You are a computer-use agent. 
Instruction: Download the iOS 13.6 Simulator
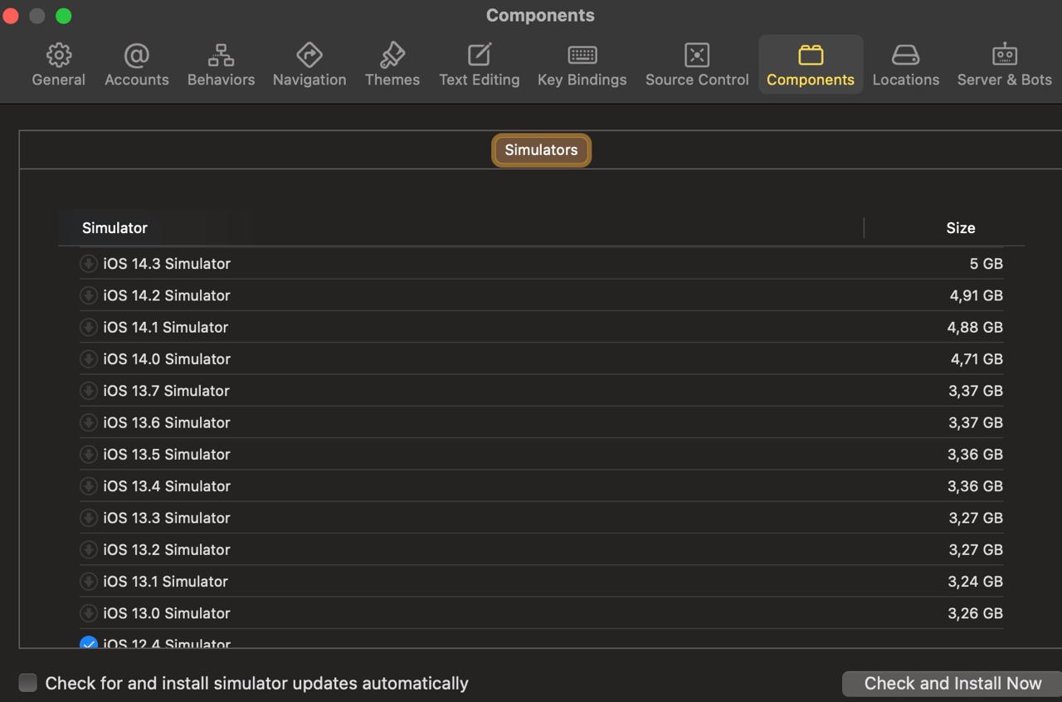click(88, 422)
